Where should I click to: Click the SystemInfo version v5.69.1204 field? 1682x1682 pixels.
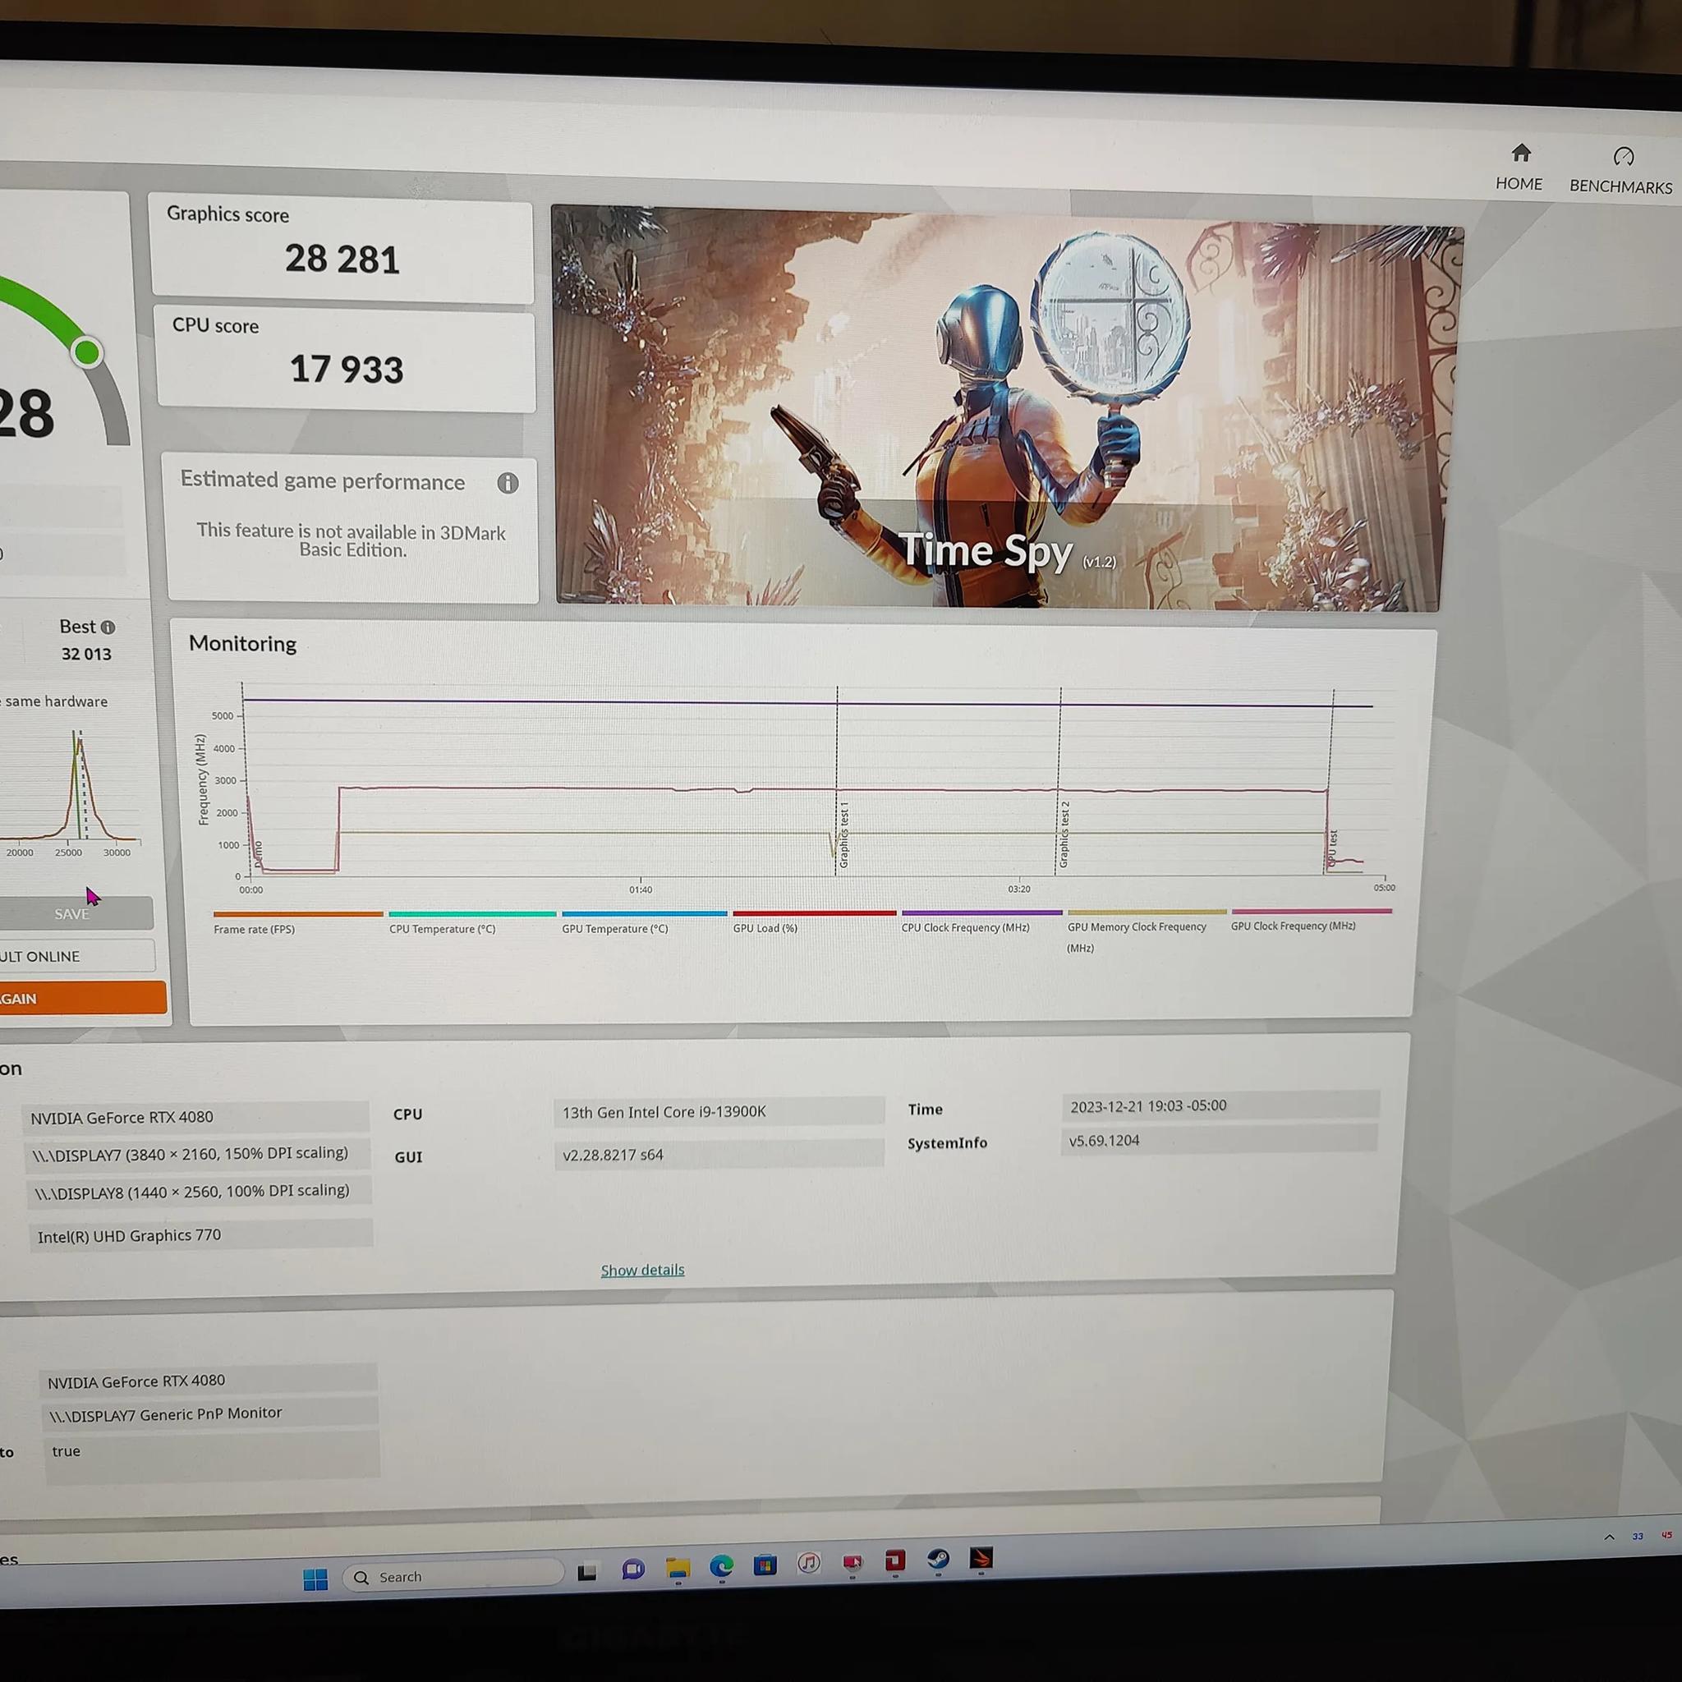(x=1220, y=1140)
